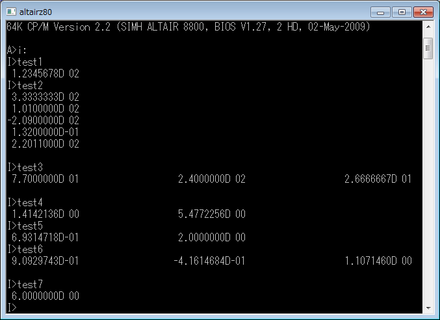
Task: Click the value -4.1614684D-01
Action: [210, 261]
